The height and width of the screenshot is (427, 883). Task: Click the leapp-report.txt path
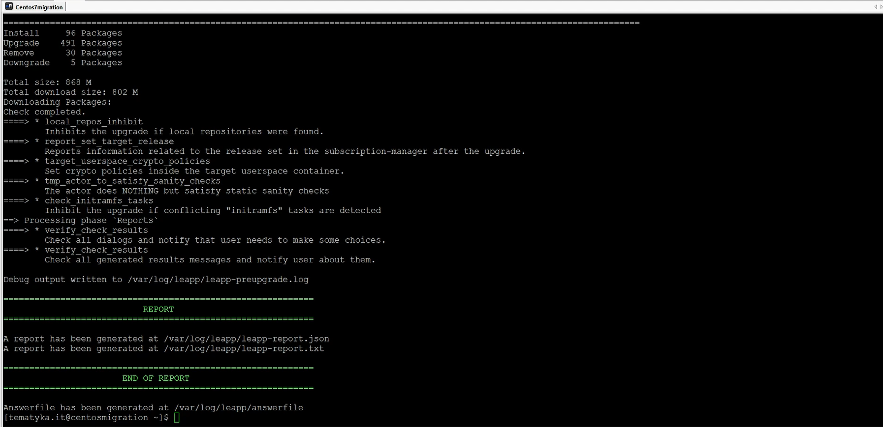pyautogui.click(x=244, y=348)
